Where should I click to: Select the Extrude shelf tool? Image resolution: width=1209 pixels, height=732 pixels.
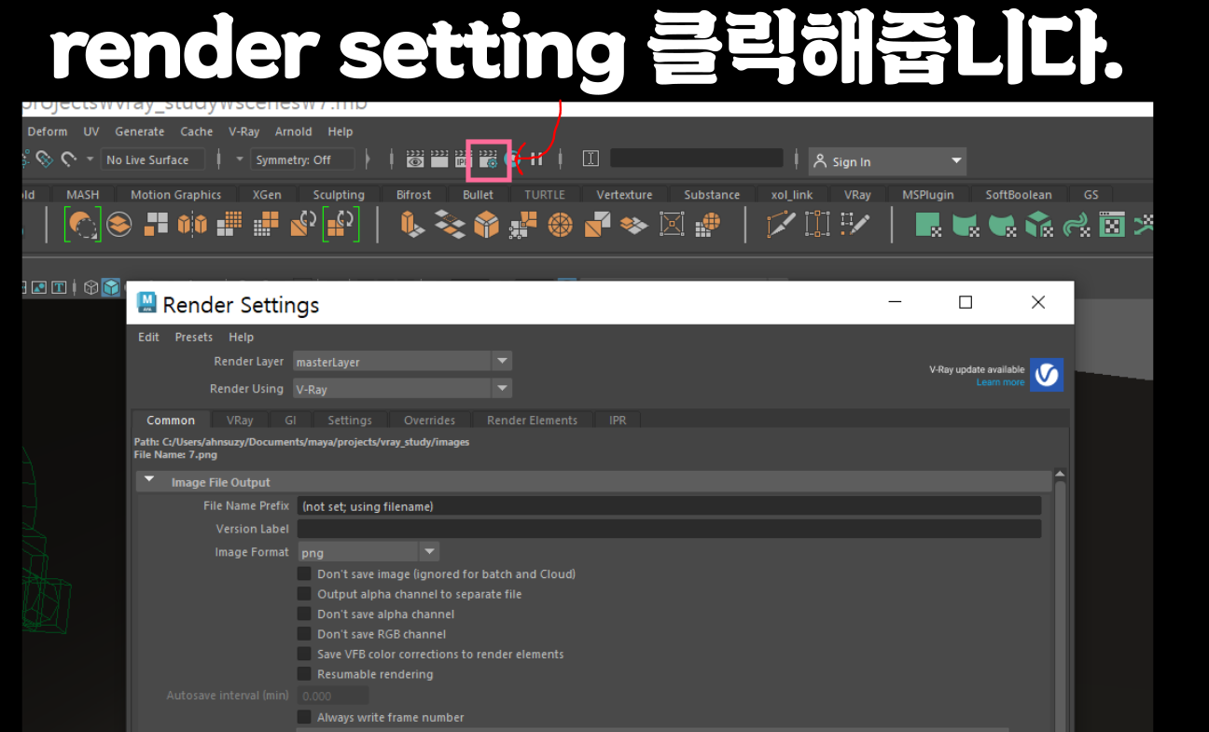click(x=412, y=224)
